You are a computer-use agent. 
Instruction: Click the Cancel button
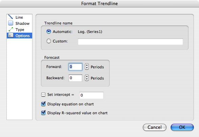155,127
